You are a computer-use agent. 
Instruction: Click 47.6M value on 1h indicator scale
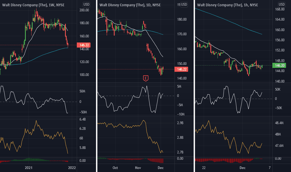point(279,146)
